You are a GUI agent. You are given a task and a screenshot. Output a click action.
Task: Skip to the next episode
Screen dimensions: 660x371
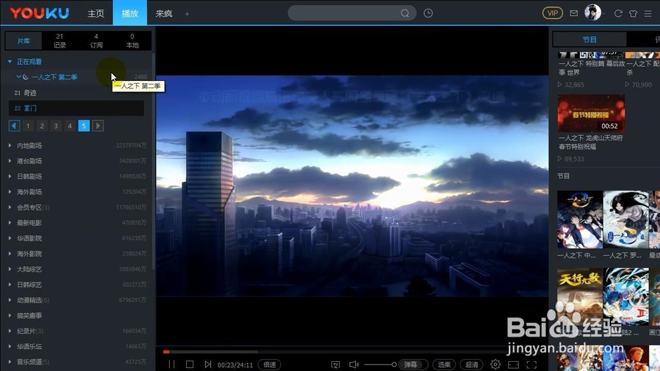pyautogui.click(x=207, y=364)
